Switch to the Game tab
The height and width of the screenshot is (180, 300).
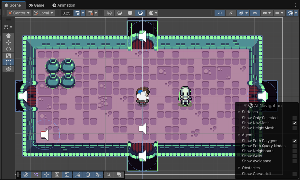coord(36,5)
